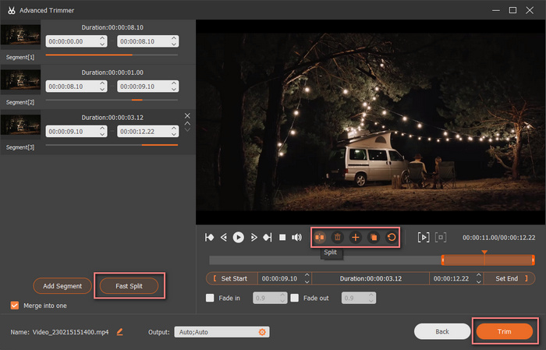This screenshot has height=350, width=546.
Task: Click Set Start on the timeline bar
Action: (x=232, y=278)
